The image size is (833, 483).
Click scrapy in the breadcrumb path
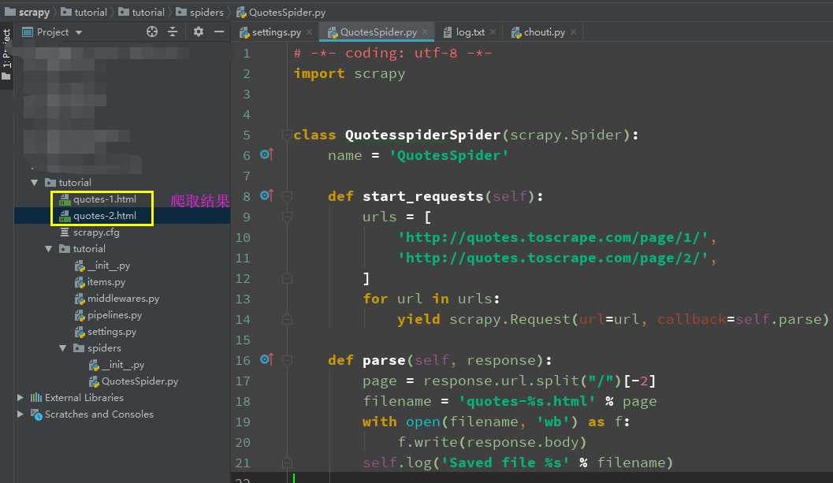[27, 12]
